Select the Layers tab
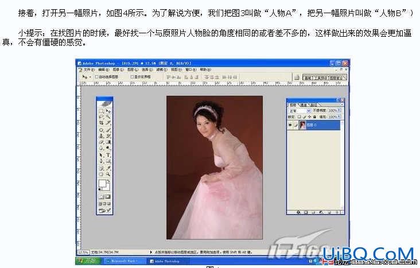Viewport: 420px width, 268px height. pyautogui.click(x=293, y=105)
